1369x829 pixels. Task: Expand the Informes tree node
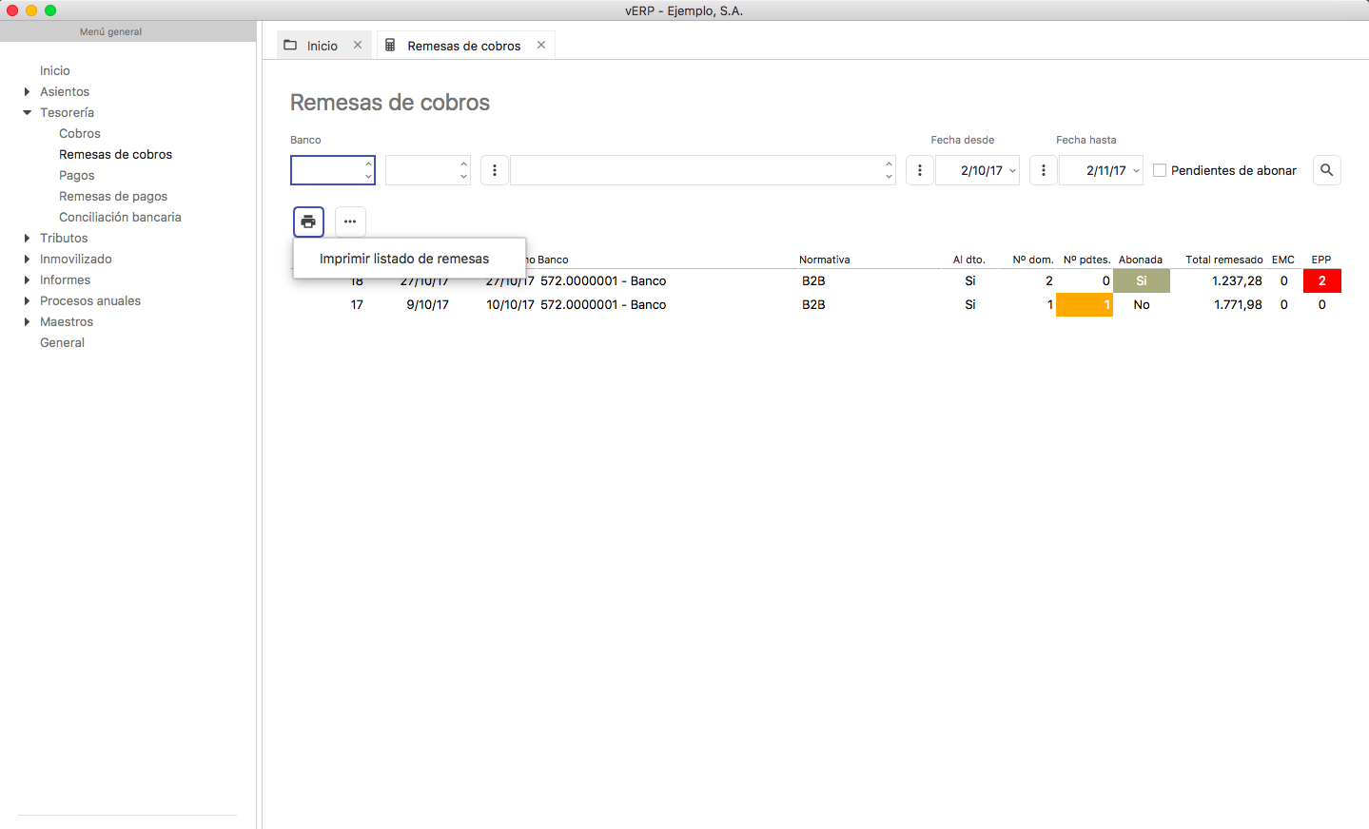pos(27,280)
